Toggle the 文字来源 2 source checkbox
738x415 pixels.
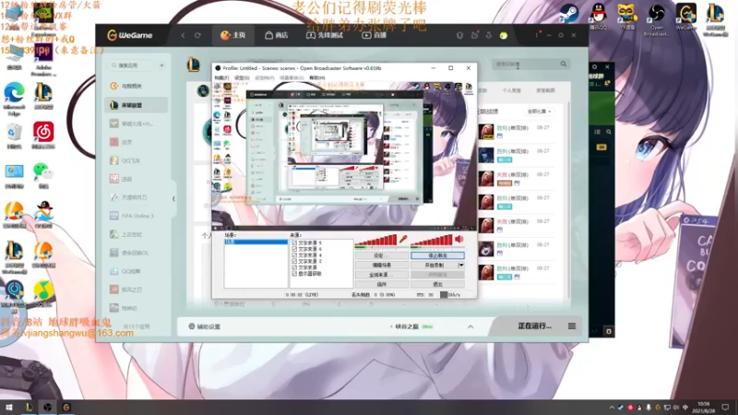click(294, 261)
